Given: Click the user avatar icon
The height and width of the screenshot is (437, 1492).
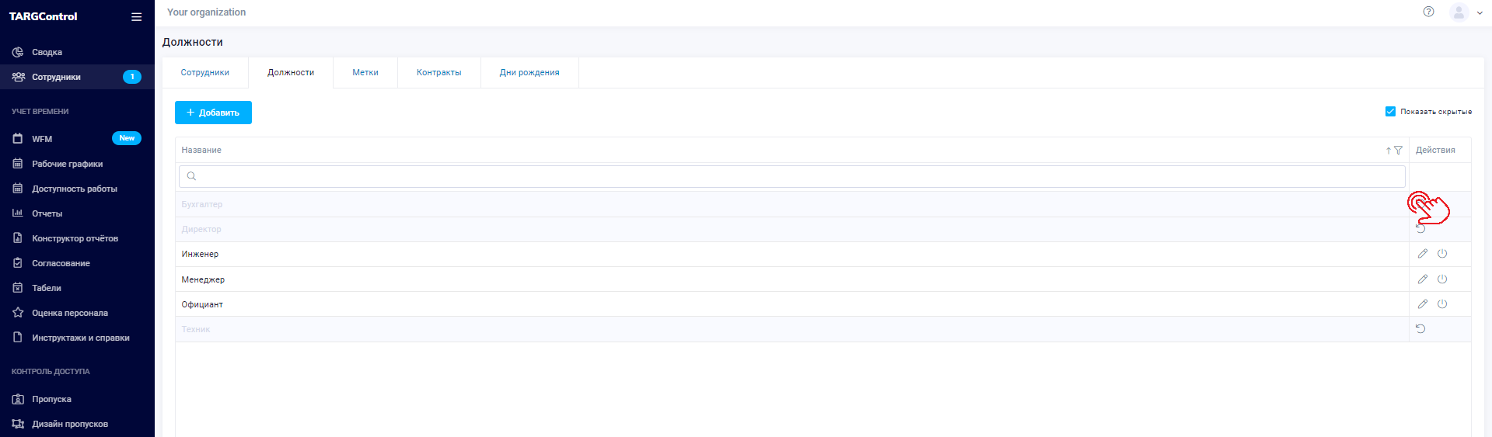Looking at the screenshot, I should click(x=1459, y=12).
